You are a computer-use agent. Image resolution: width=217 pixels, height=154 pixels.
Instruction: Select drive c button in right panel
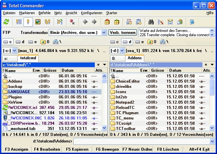pyautogui.click(x=114, y=42)
